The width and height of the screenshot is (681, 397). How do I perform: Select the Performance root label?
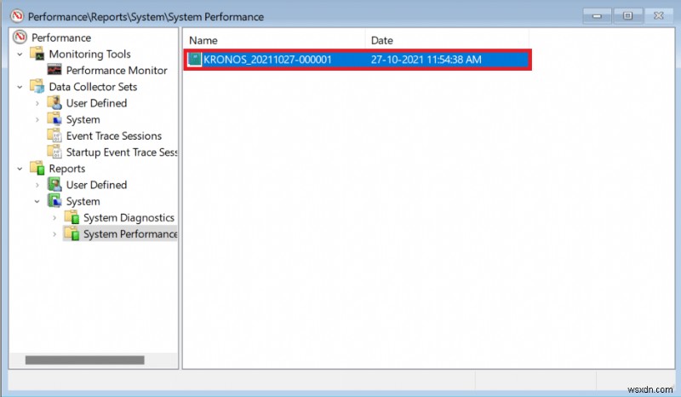[61, 37]
